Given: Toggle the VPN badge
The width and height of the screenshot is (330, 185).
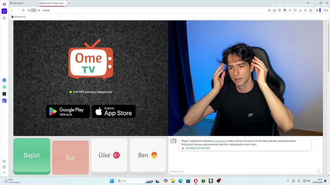Looking at the screenshot, I should point(34,10).
